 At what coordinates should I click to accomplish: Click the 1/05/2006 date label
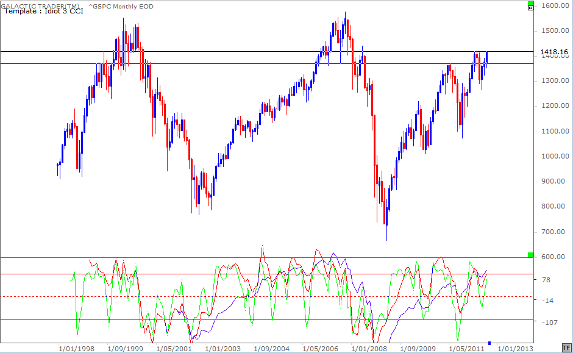[321, 349]
